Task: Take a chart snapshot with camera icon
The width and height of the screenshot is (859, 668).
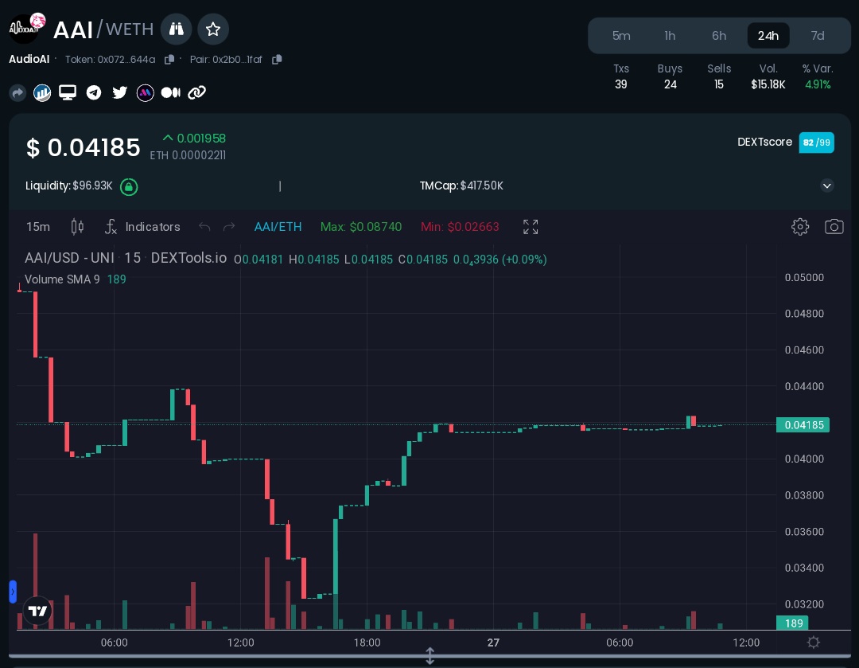Action: click(x=834, y=226)
